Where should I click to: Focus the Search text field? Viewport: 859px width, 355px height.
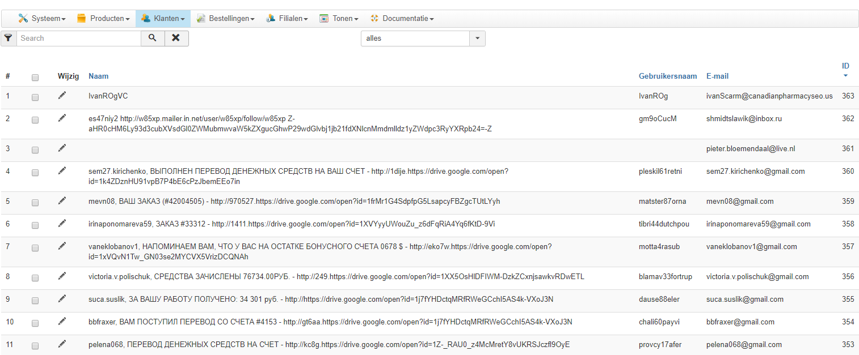click(78, 38)
